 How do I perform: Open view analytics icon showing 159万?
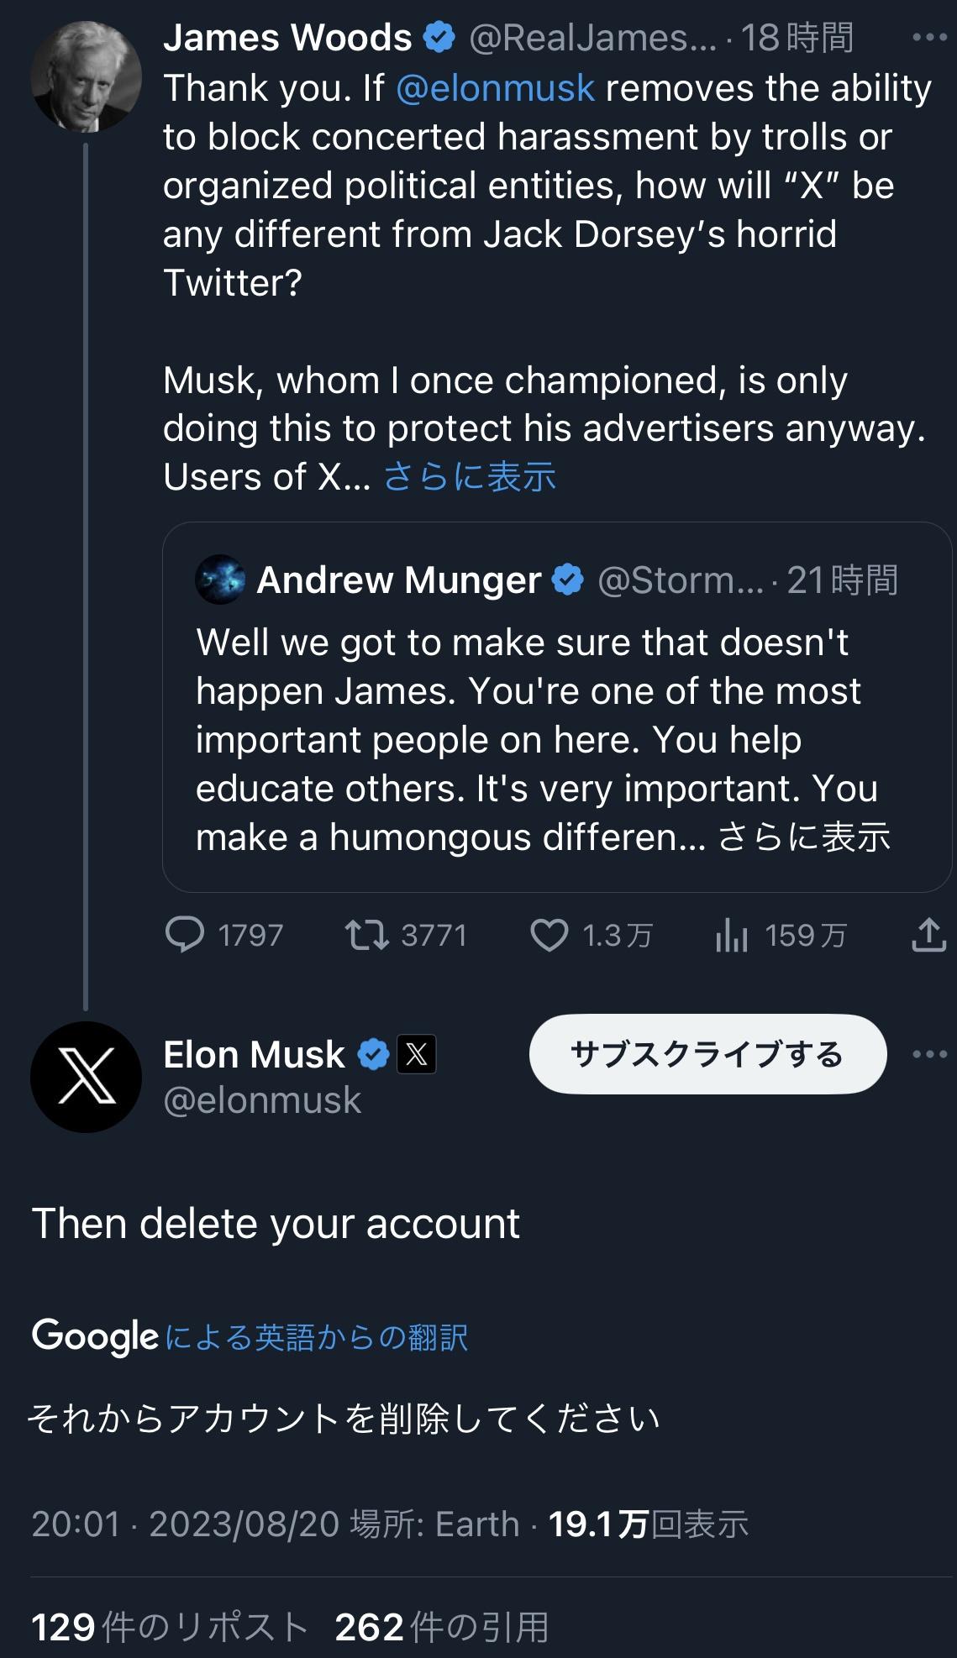(732, 935)
